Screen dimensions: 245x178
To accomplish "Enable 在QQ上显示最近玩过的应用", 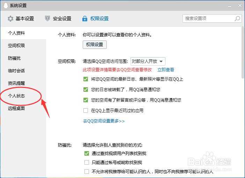I will pyautogui.click(x=86, y=111).
